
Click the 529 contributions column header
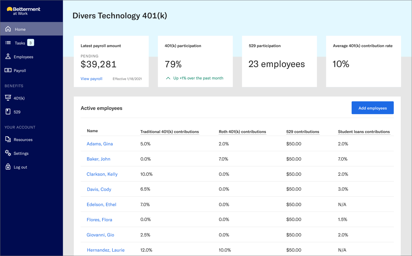point(303,132)
